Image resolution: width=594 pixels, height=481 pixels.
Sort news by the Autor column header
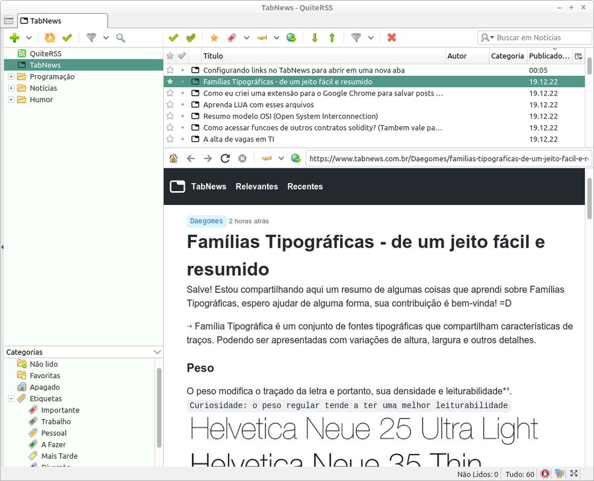[467, 56]
